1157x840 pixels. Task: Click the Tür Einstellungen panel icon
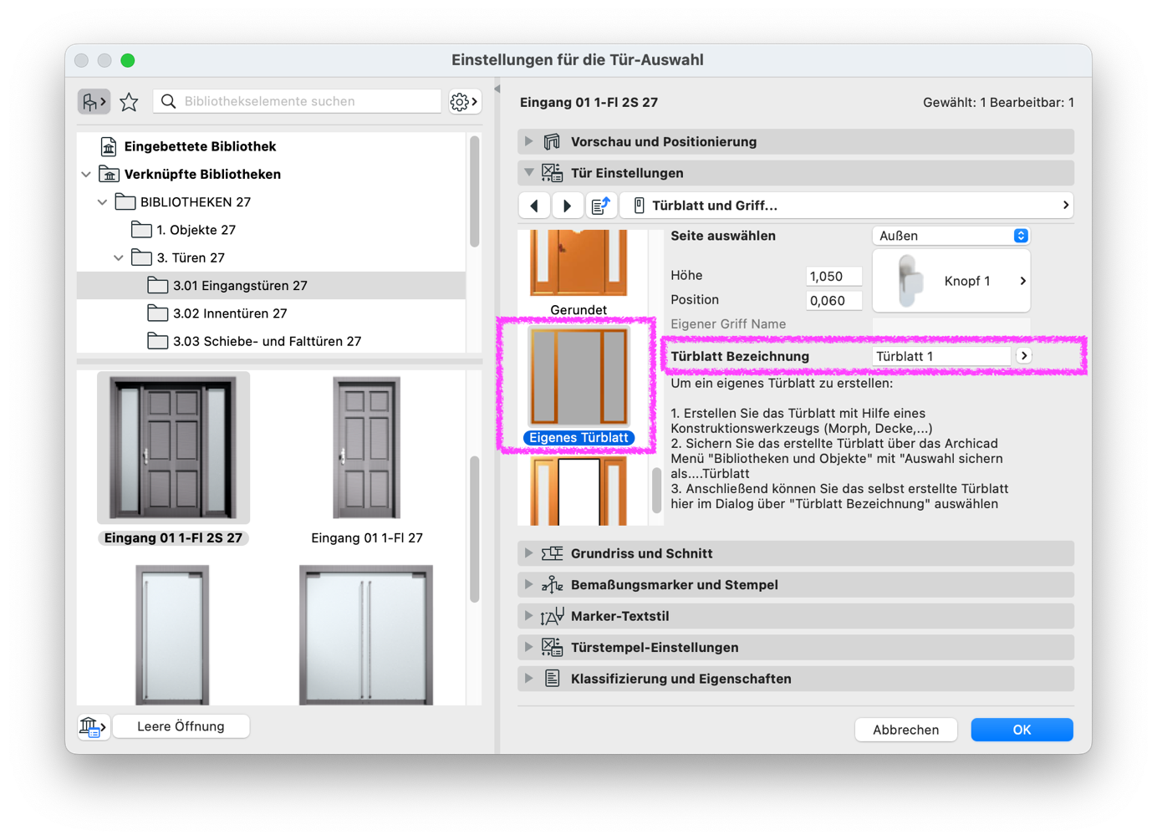click(x=552, y=173)
